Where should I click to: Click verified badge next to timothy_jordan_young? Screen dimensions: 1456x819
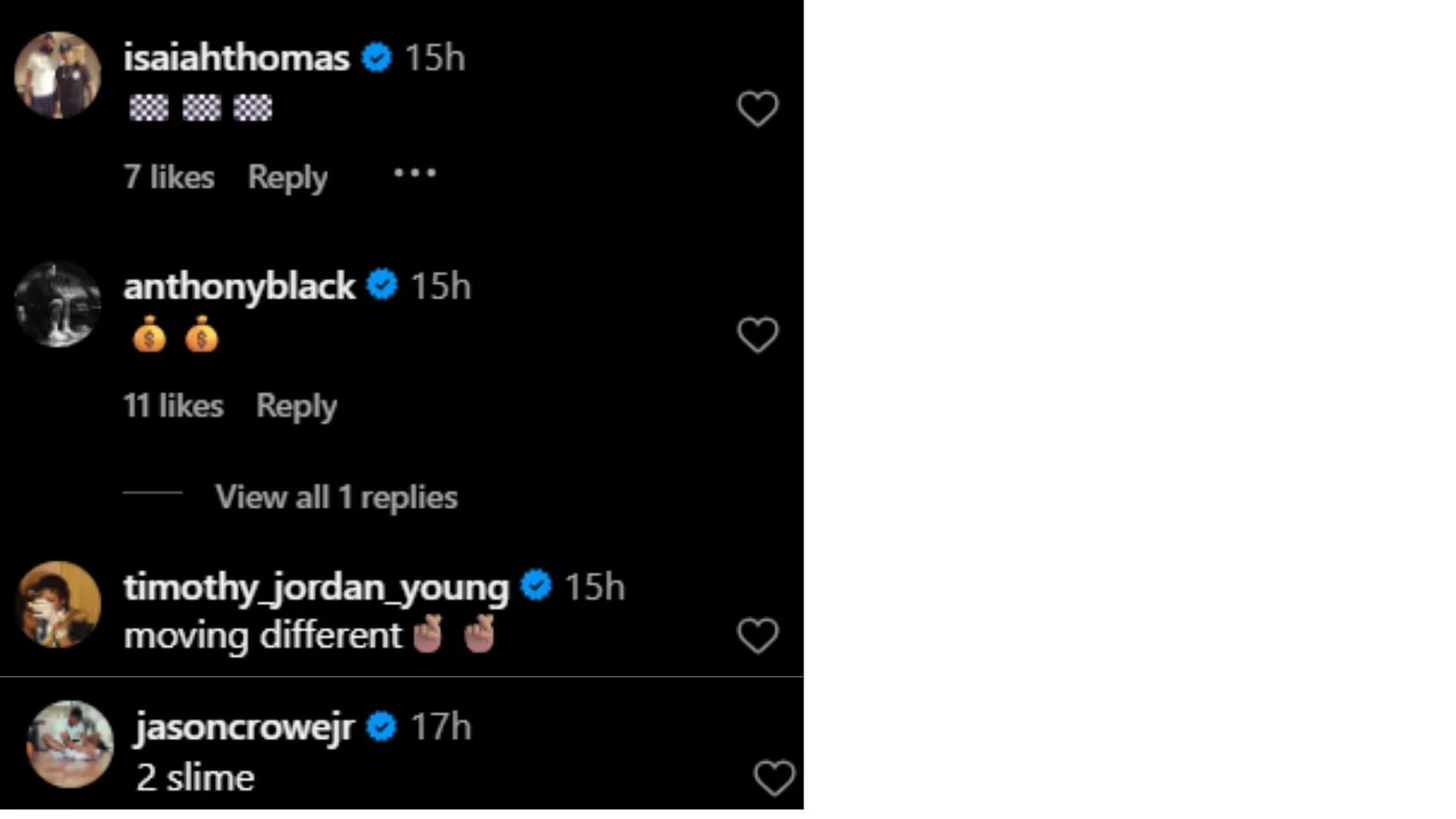coord(536,585)
